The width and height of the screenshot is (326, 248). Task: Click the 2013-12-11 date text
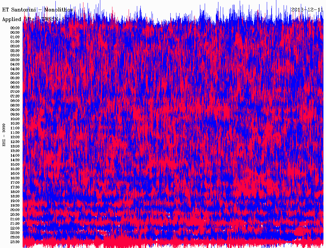307,10
